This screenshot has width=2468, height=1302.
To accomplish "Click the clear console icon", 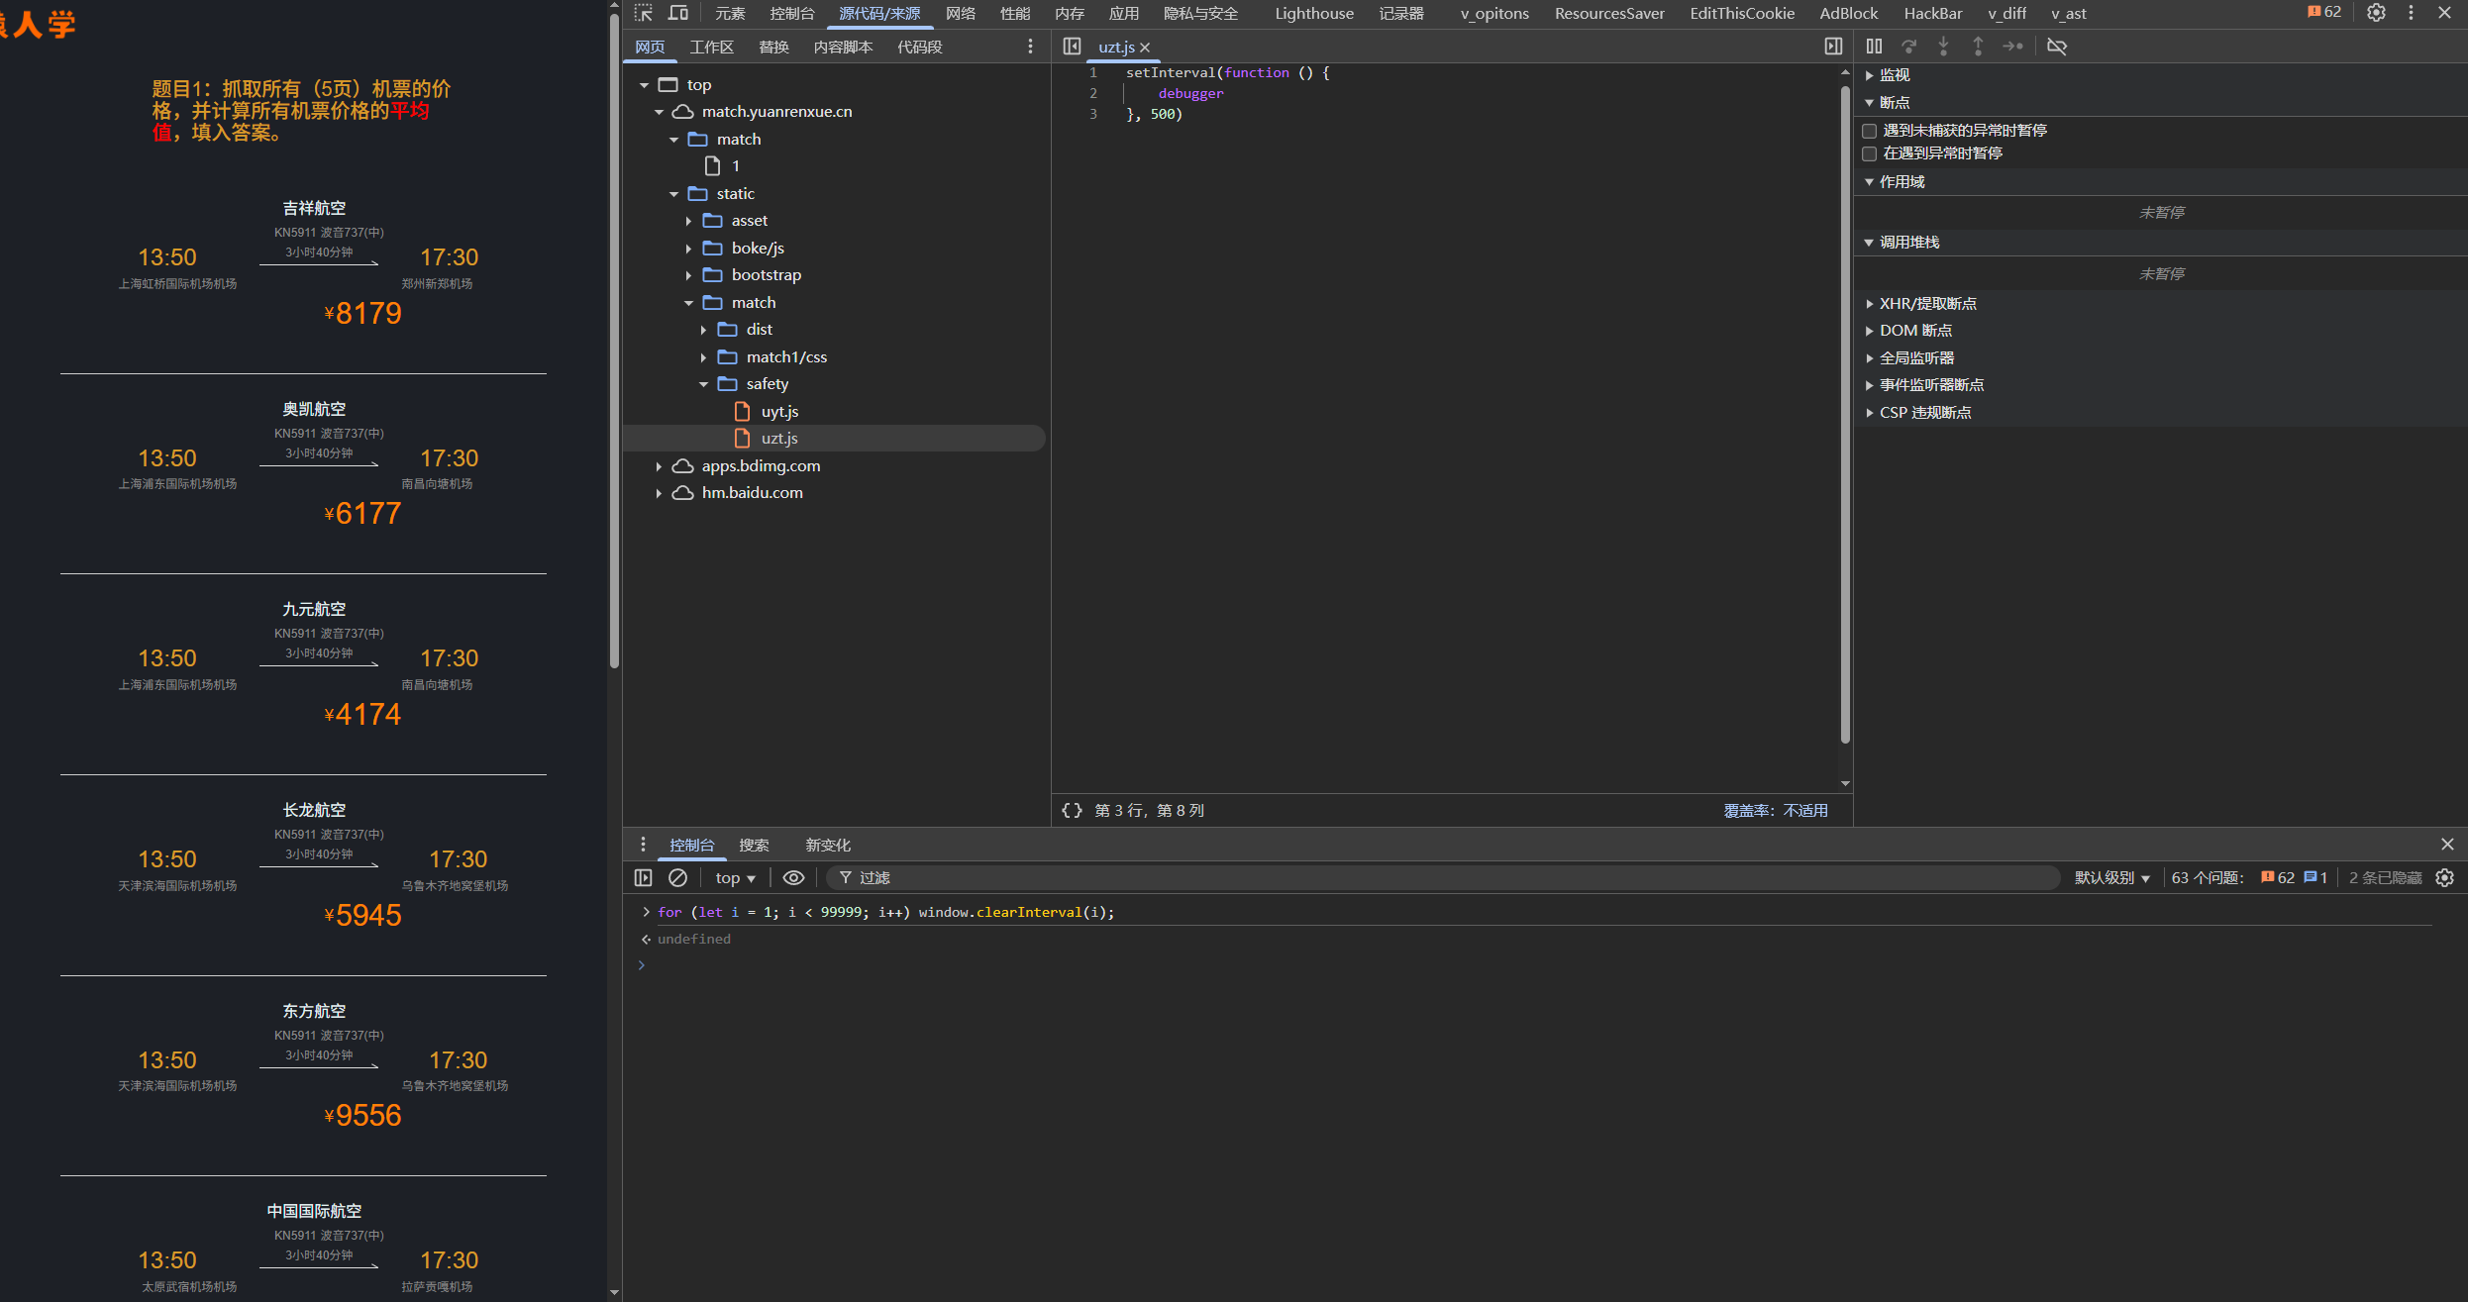I will point(677,877).
